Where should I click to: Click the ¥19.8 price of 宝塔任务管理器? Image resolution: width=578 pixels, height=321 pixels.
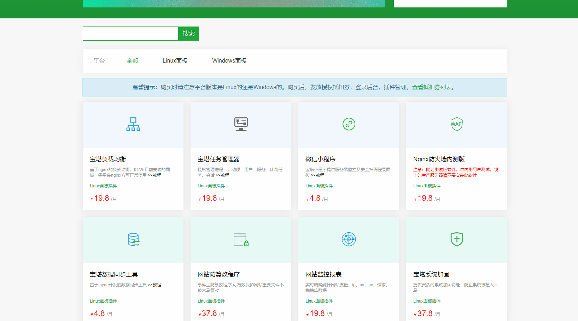click(x=208, y=198)
